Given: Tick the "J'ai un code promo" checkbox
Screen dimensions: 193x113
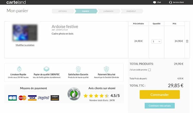Looking at the screenshot, I should click(150, 70).
